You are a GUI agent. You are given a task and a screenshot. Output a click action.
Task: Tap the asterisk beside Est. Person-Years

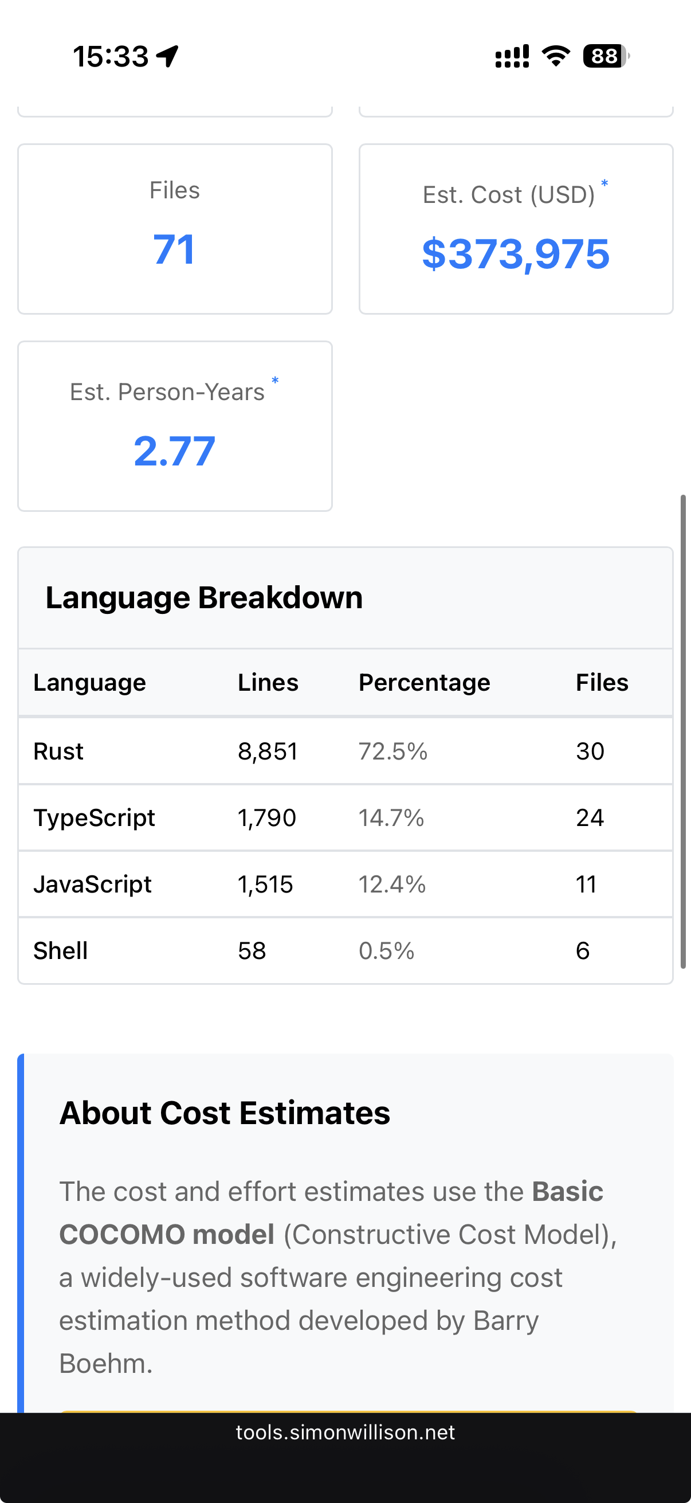pyautogui.click(x=275, y=382)
